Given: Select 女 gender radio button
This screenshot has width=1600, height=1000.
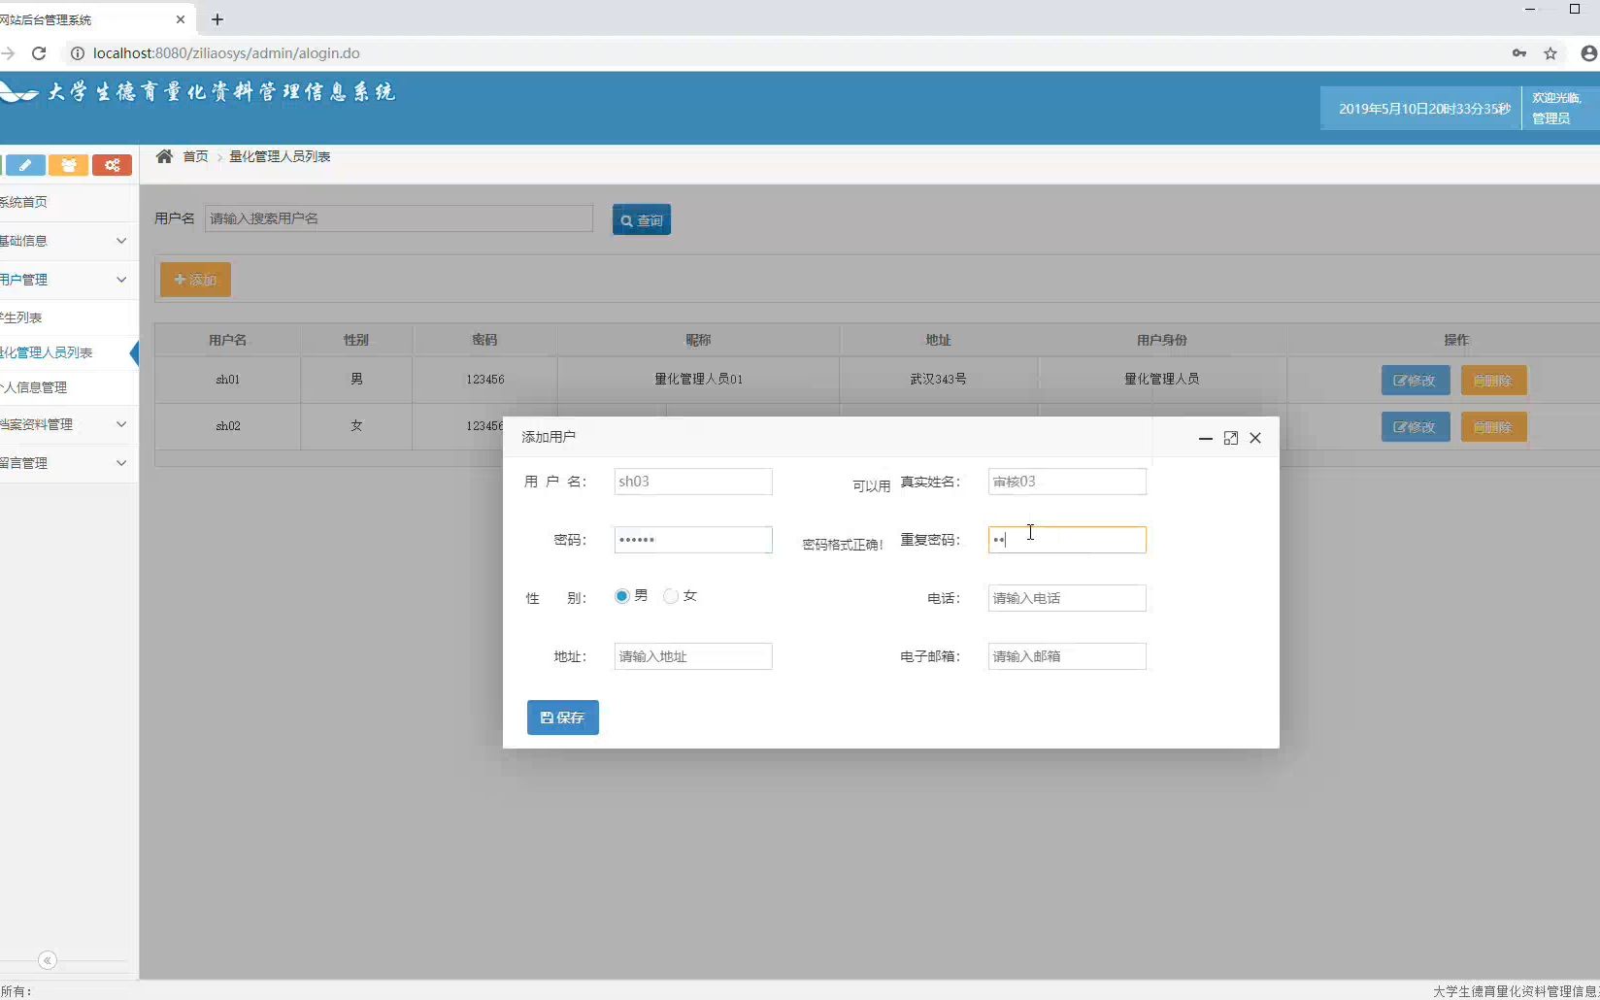Looking at the screenshot, I should point(671,596).
